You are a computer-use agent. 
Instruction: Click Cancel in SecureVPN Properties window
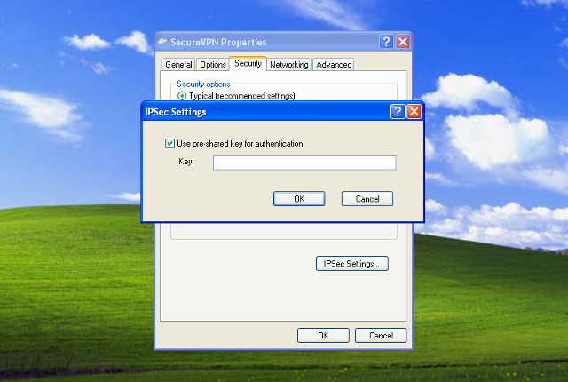tap(381, 335)
